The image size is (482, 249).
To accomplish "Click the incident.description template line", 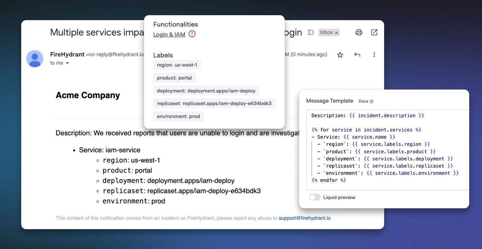I will click(x=368, y=116).
